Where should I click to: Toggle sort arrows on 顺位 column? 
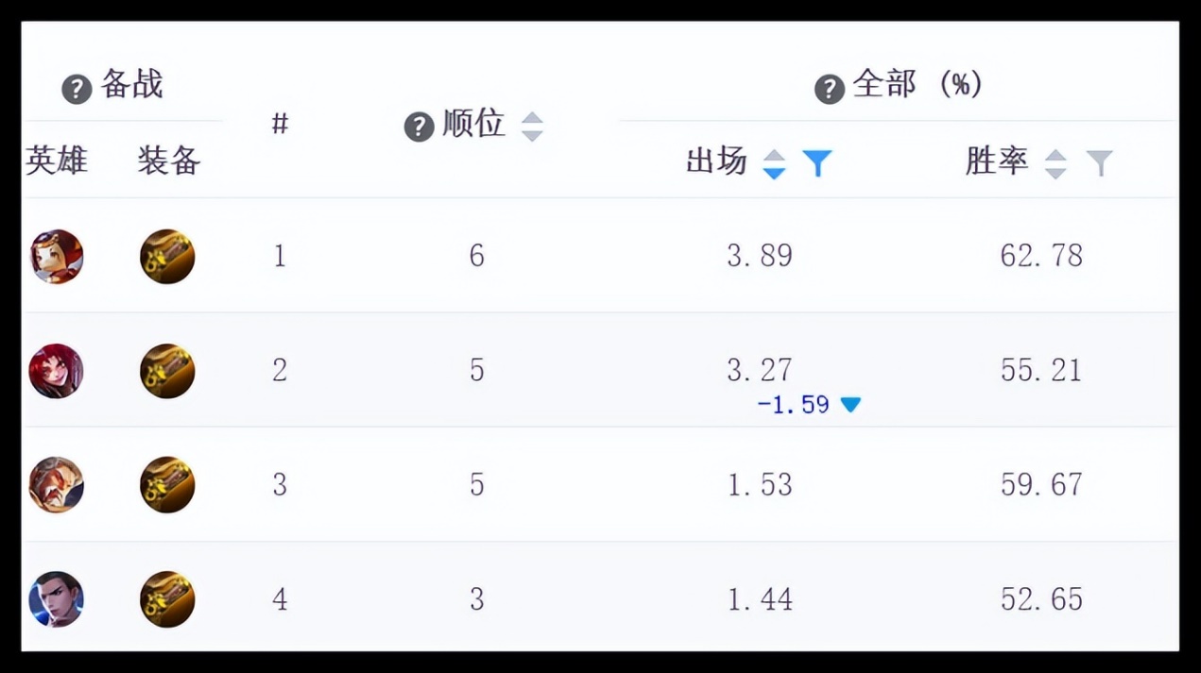532,126
